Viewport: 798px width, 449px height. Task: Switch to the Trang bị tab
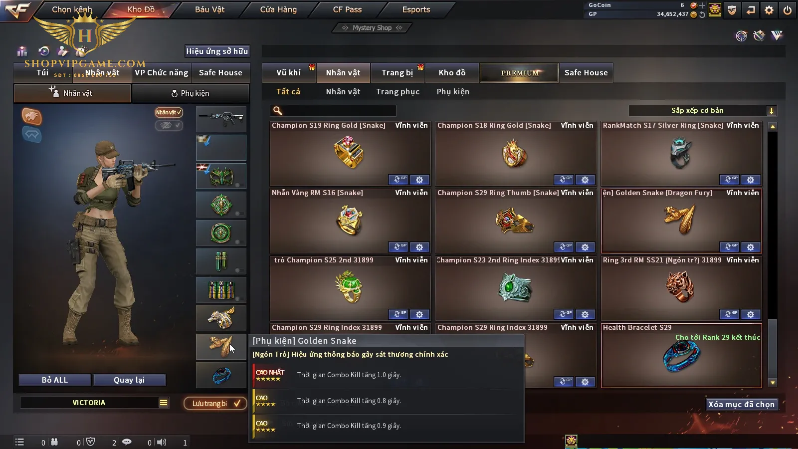coord(397,73)
